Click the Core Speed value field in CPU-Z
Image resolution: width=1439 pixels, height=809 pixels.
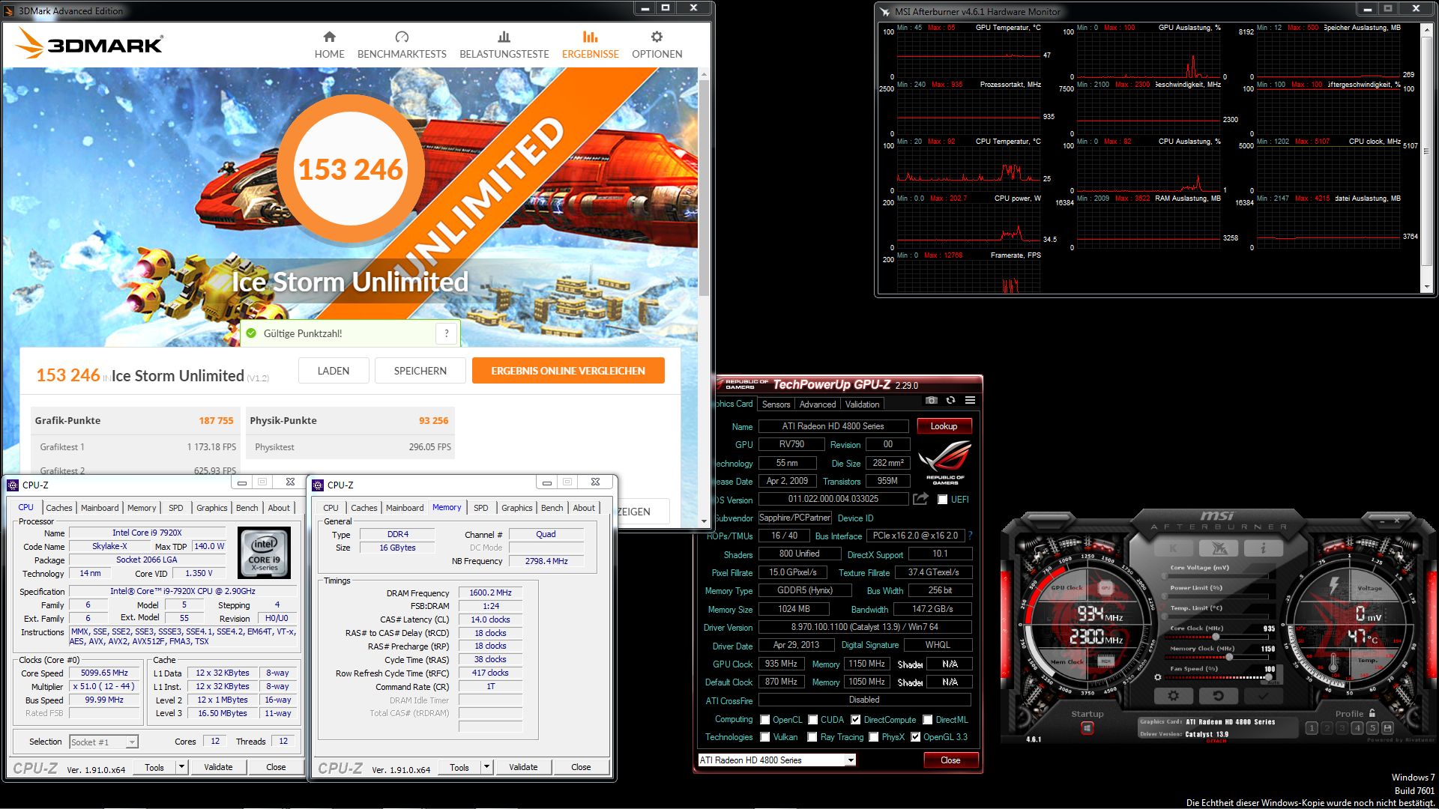[104, 673]
